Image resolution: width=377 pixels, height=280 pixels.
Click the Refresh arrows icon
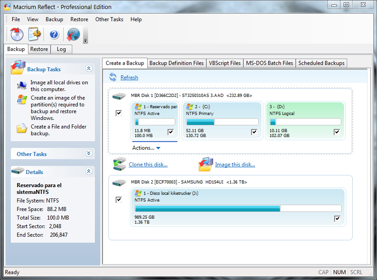pos(113,77)
